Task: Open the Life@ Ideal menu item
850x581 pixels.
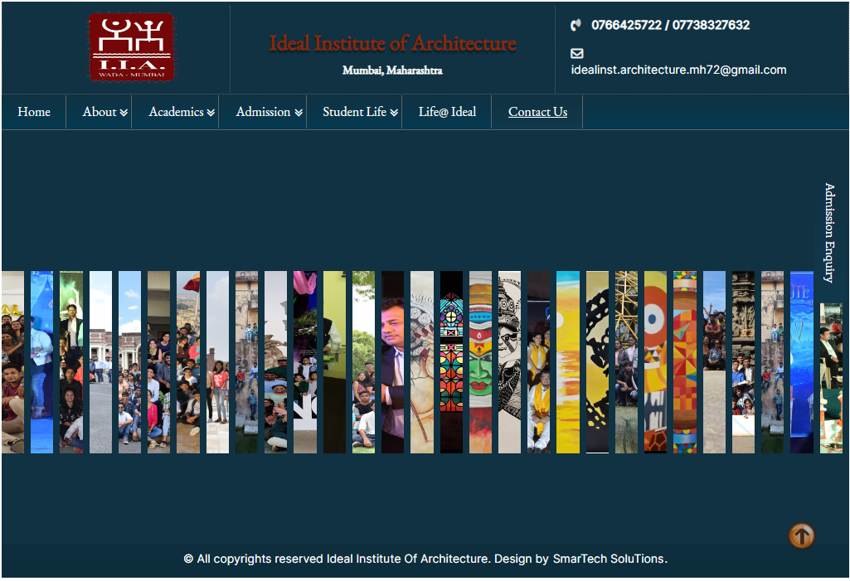Action: tap(447, 112)
